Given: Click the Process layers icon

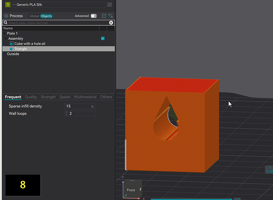Looking at the screenshot, I should 6,16.
